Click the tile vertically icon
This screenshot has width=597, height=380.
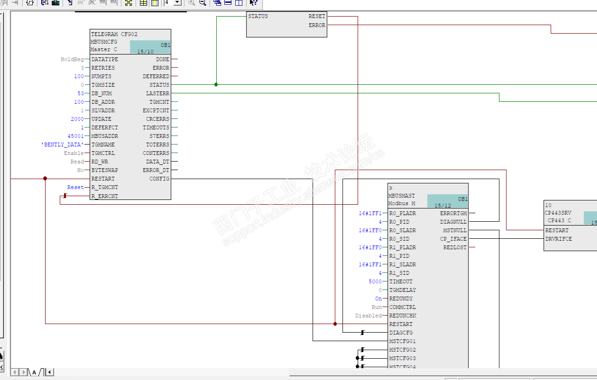[239, 2]
